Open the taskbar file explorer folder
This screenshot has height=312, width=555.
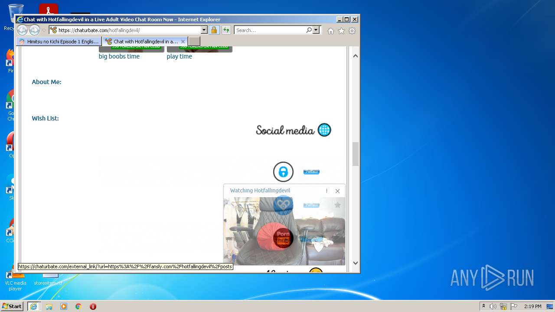coord(49,306)
